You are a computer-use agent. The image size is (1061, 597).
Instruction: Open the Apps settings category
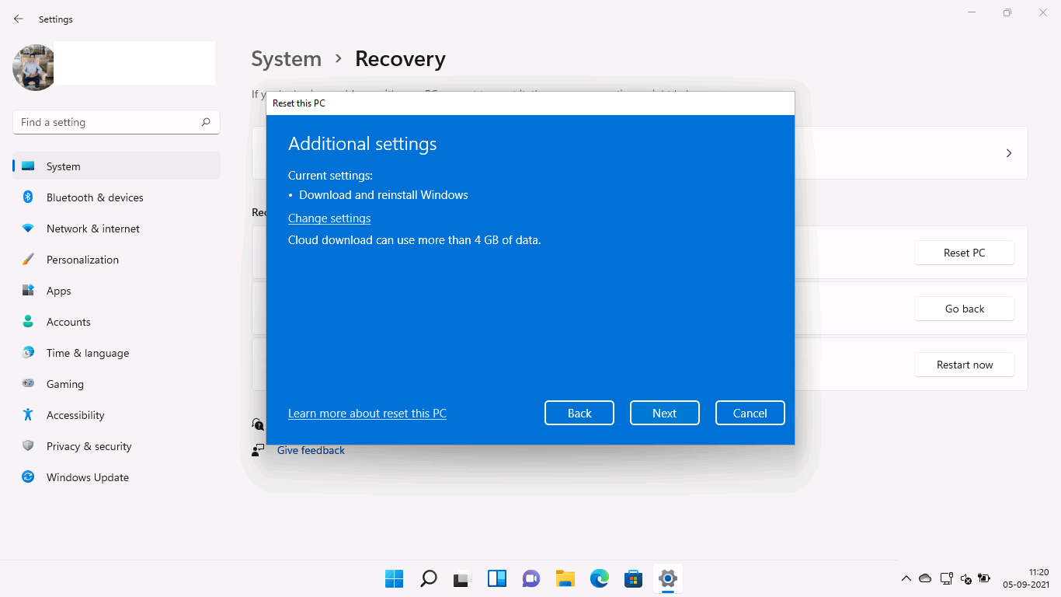[x=117, y=291]
